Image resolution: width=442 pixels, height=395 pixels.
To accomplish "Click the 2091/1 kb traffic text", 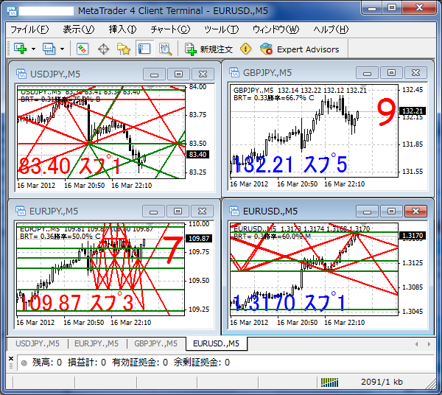I will click(382, 382).
